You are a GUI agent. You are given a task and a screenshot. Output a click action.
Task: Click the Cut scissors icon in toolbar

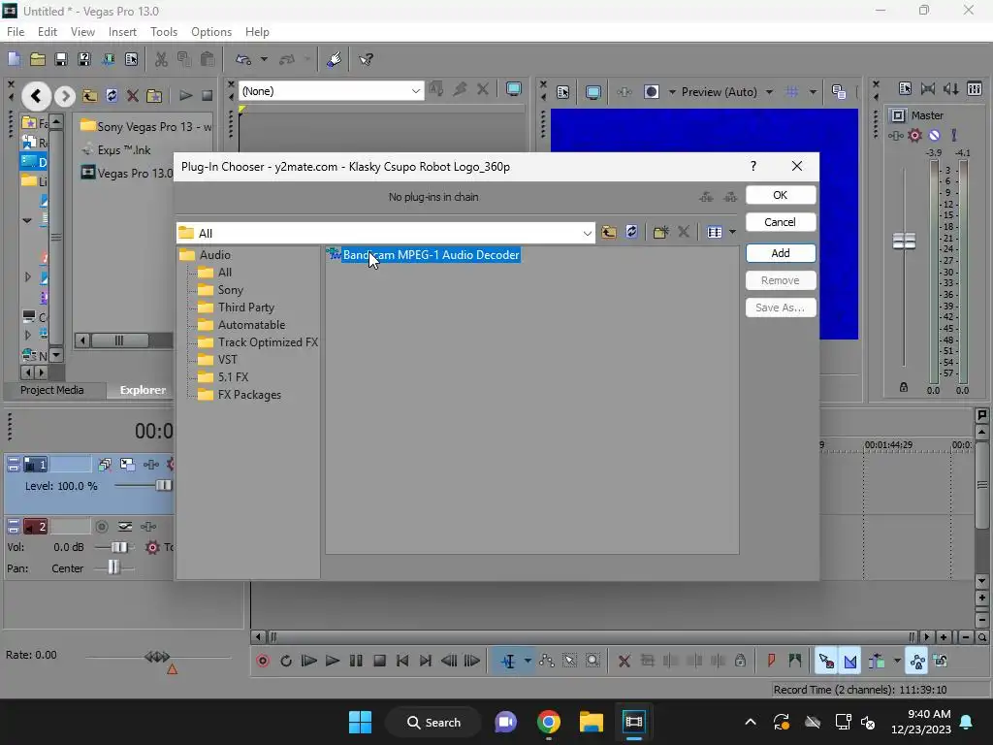point(162,59)
